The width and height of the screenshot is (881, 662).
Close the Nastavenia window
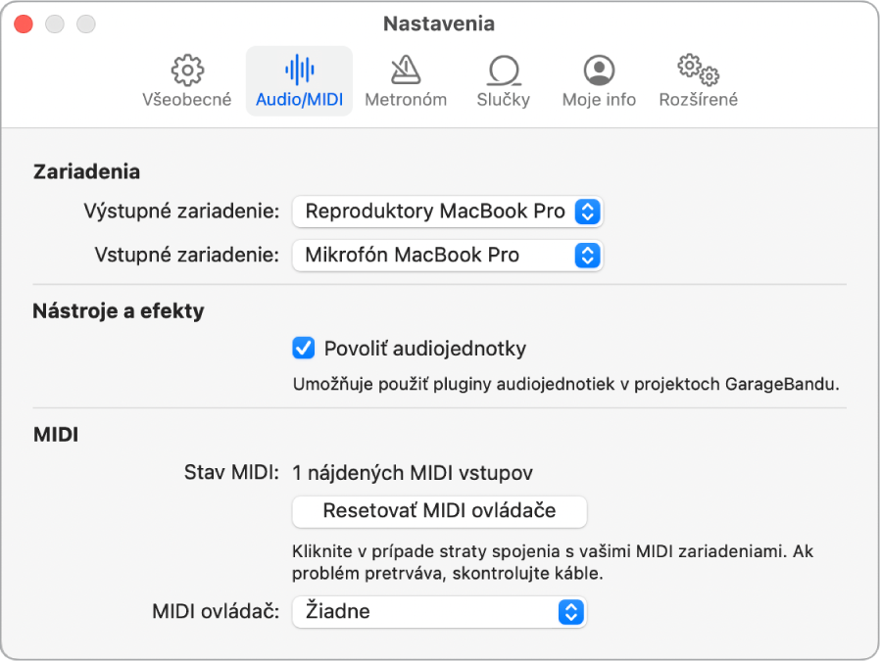(23, 24)
